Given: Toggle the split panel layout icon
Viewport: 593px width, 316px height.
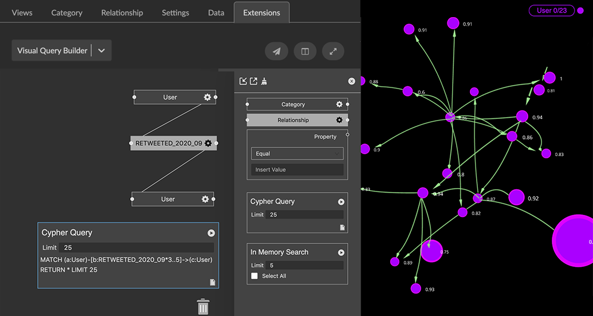Looking at the screenshot, I should click(x=305, y=51).
